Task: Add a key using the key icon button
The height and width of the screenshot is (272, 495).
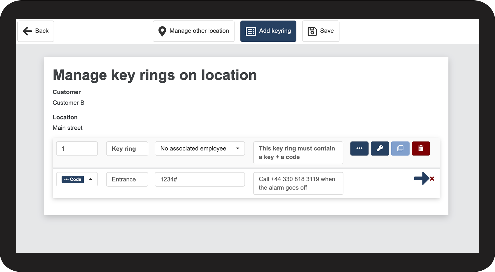Action: click(380, 148)
